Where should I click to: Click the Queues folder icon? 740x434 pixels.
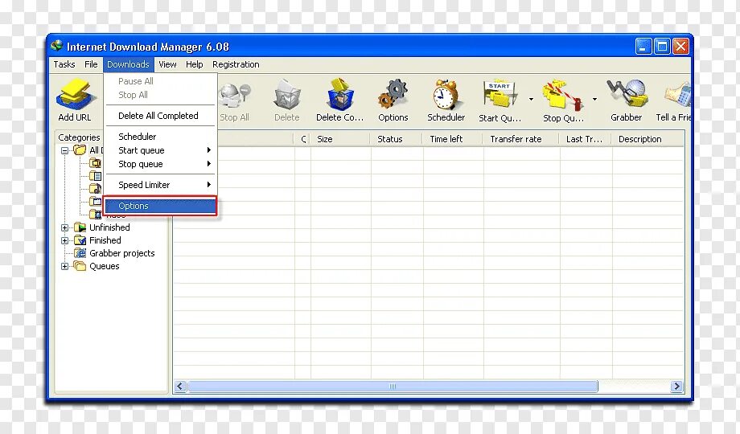pos(80,266)
